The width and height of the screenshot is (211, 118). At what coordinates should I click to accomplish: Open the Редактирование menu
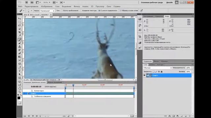[32, 7]
